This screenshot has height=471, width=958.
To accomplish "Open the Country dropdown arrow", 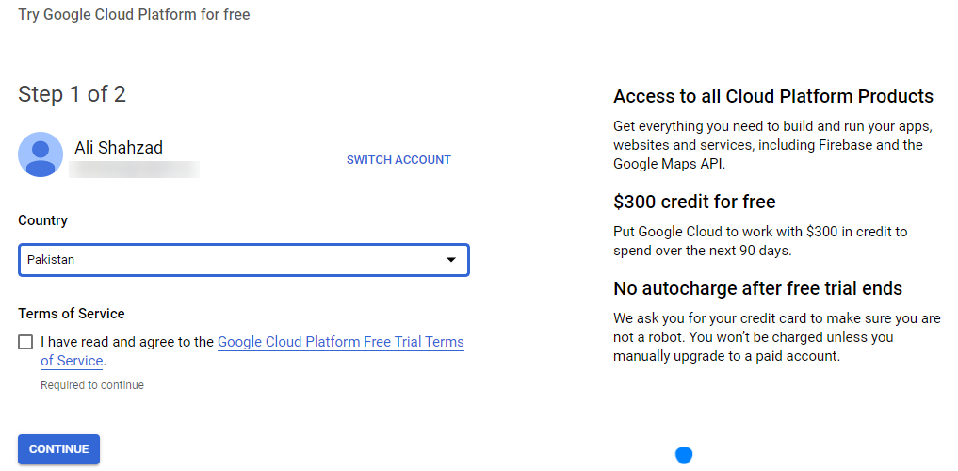I will tap(451, 260).
